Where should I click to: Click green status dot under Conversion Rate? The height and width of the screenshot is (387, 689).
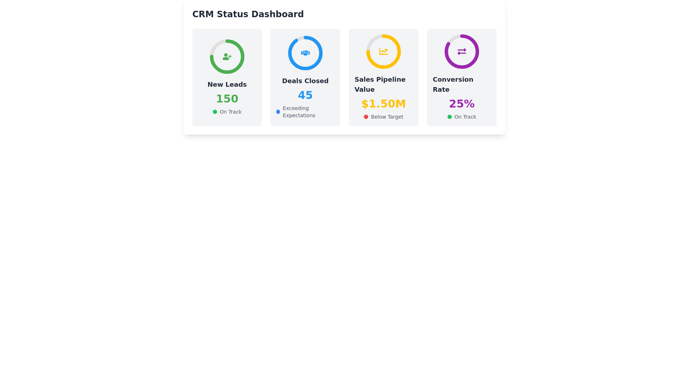click(x=449, y=117)
